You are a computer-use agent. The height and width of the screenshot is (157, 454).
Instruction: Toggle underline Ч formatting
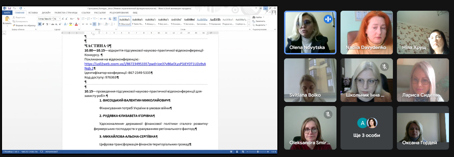tap(47, 24)
